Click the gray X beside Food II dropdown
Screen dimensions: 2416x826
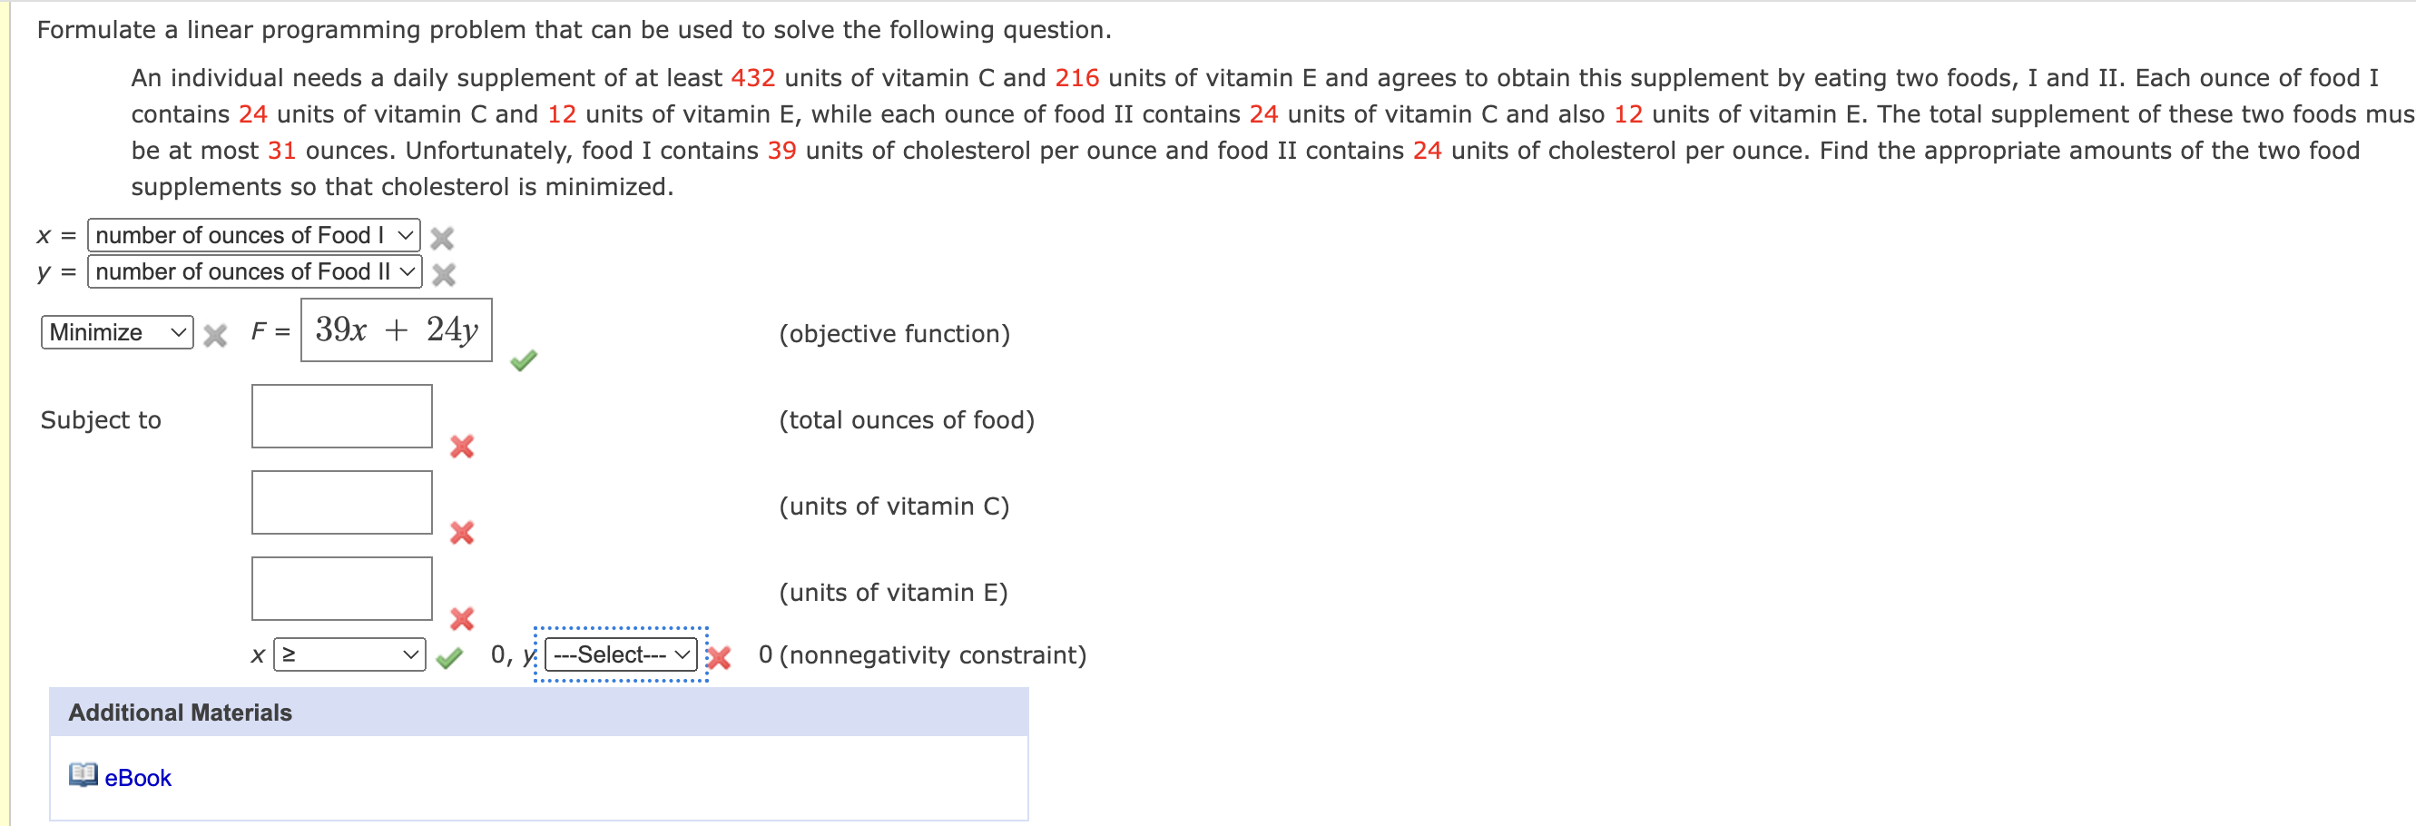[441, 274]
